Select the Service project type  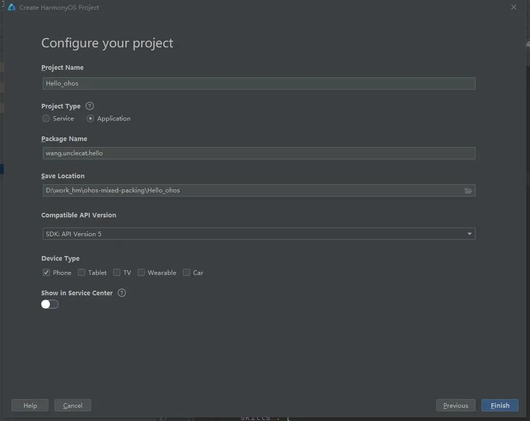click(x=46, y=119)
